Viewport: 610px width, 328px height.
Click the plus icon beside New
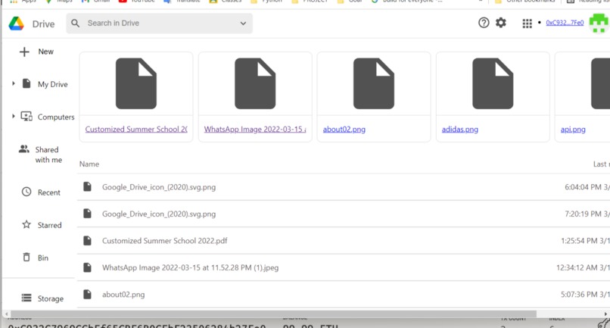24,52
